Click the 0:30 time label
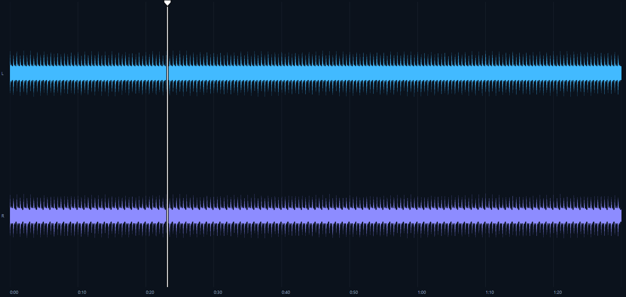The width and height of the screenshot is (626, 297). tap(218, 292)
